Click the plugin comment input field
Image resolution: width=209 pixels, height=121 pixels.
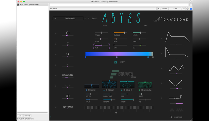pyautogui.click(x=119, y=5)
